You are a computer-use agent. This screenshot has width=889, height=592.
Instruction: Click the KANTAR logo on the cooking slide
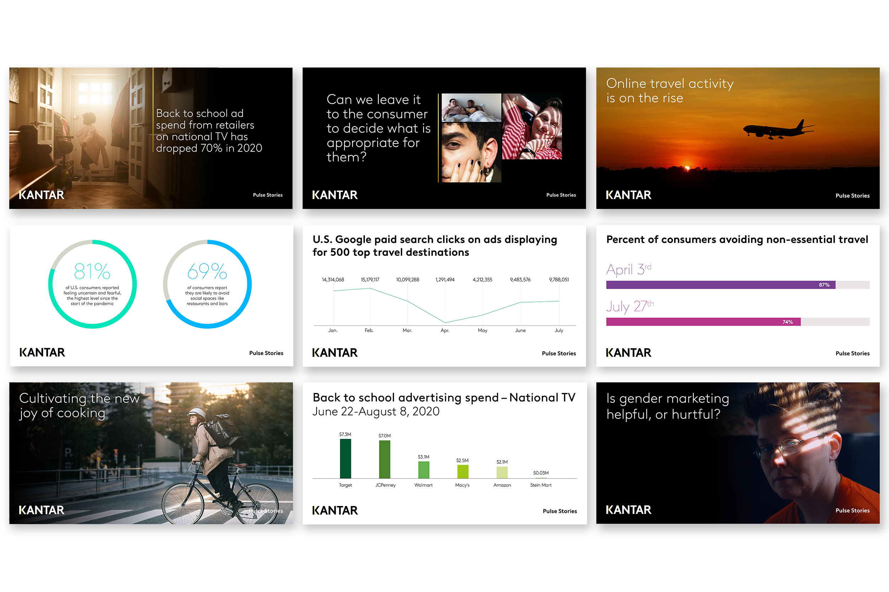tap(42, 510)
